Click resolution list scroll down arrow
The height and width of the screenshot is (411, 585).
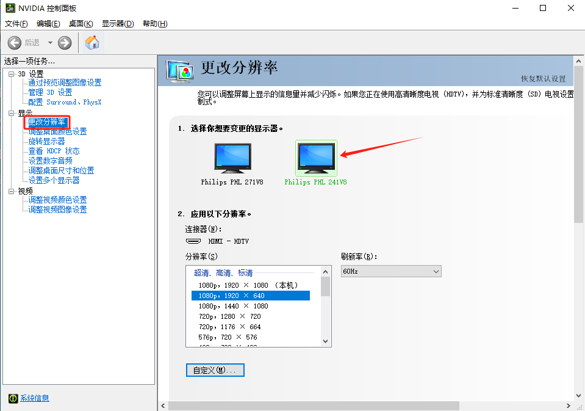[325, 341]
